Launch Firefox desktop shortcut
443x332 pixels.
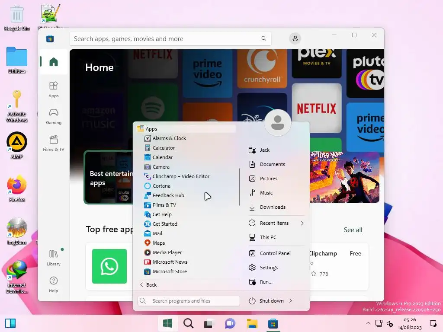click(17, 188)
